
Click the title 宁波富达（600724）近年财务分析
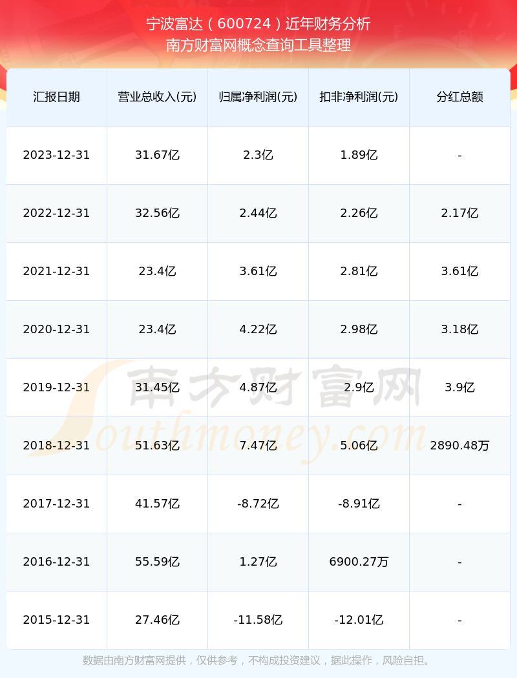pyautogui.click(x=258, y=24)
